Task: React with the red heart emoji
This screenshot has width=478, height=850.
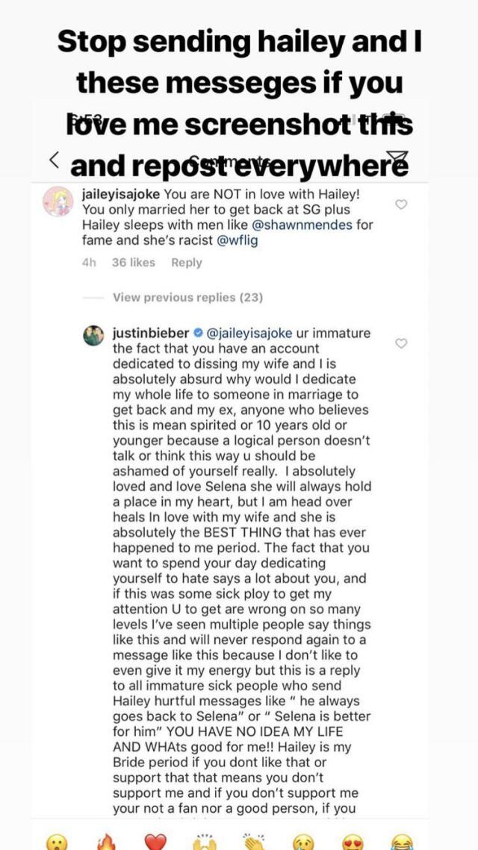Action: tap(155, 841)
